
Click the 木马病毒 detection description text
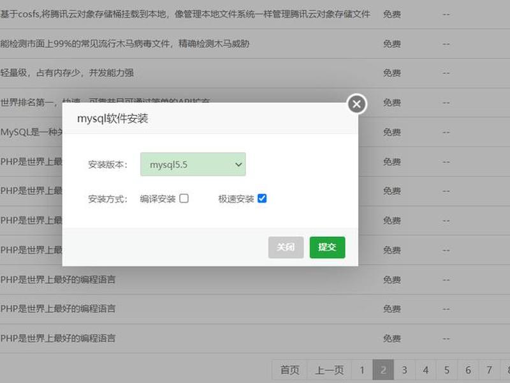[x=124, y=43]
